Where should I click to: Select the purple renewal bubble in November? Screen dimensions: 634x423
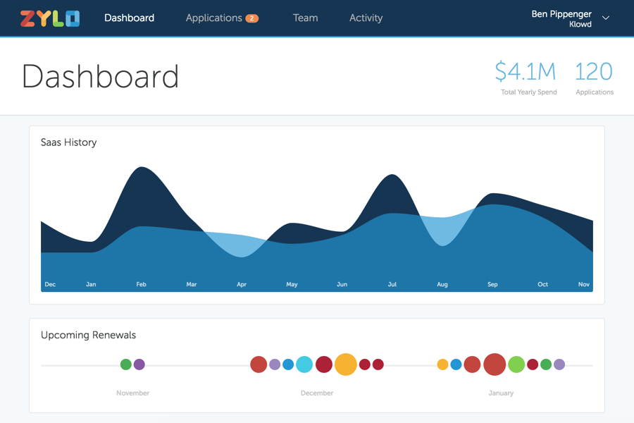pos(139,364)
